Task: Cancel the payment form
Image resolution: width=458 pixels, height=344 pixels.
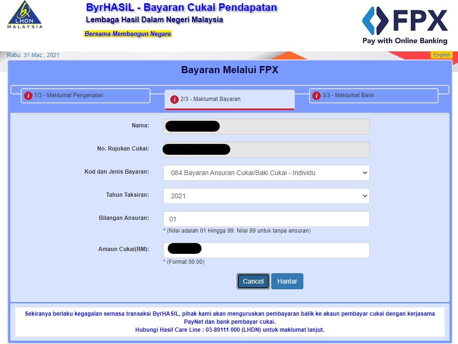Action: click(x=253, y=281)
